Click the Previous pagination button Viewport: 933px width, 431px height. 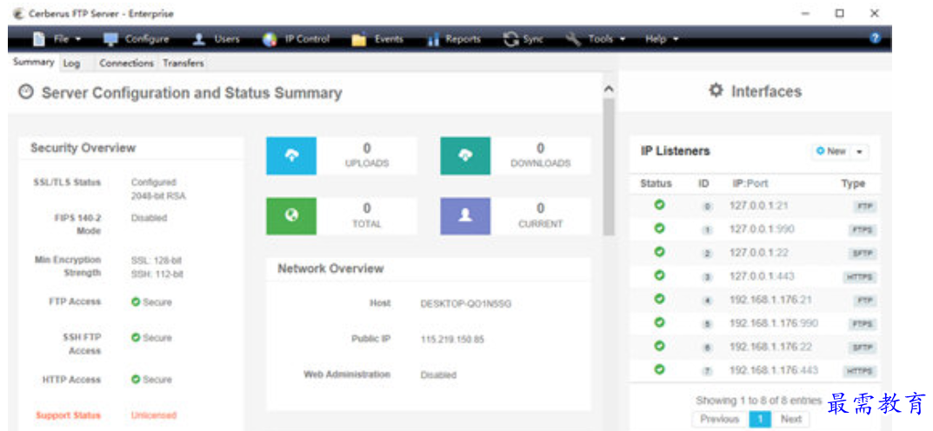[719, 419]
